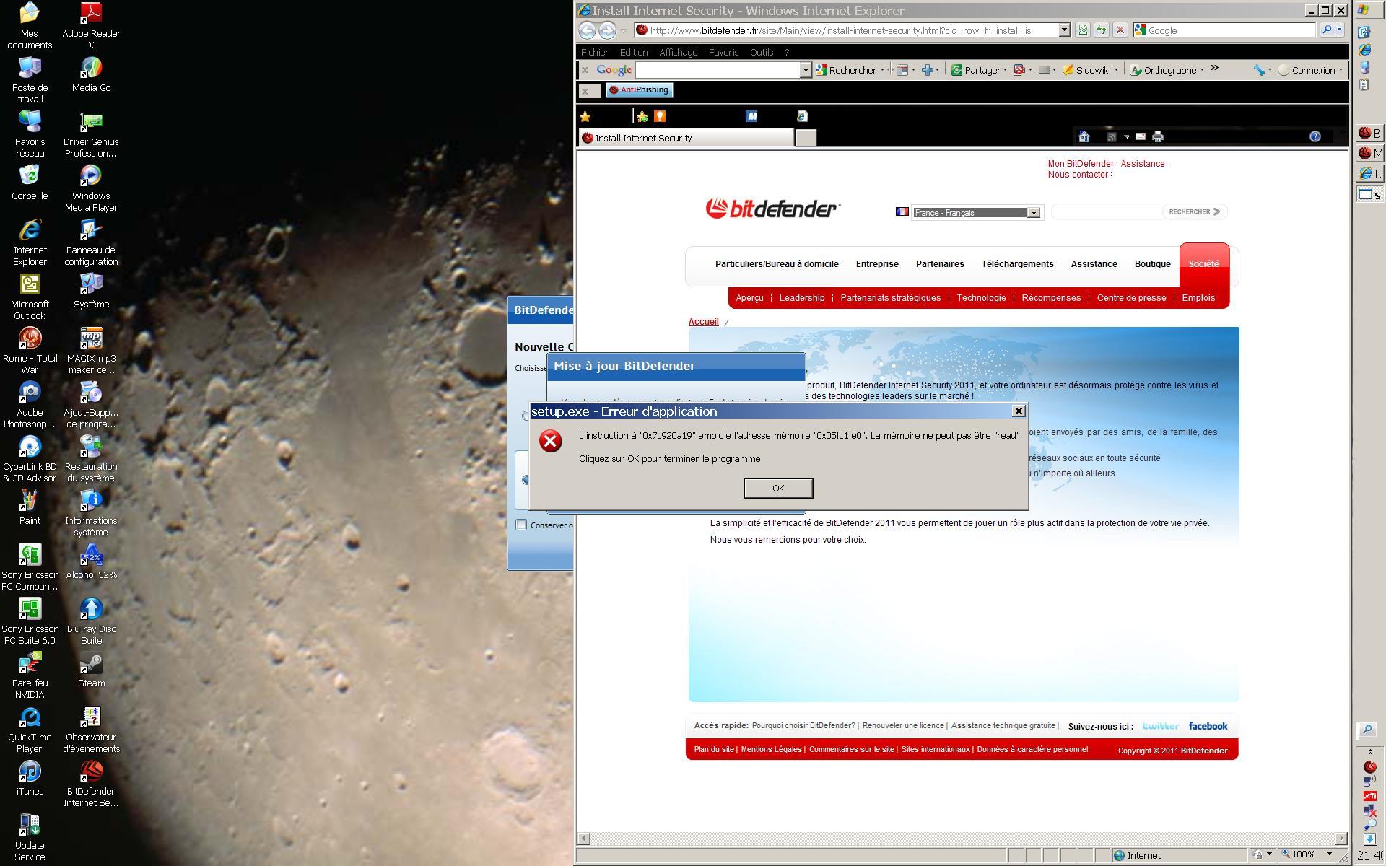Click the compatibility view icon
The height and width of the screenshot is (866, 1386).
[x=1082, y=30]
